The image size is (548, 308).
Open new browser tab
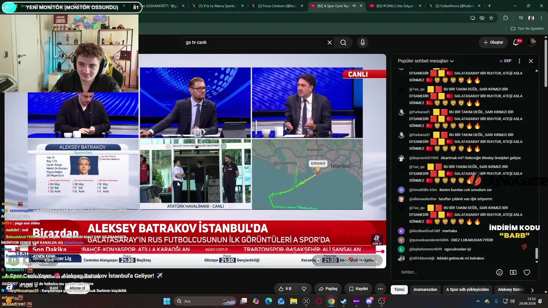pos(489,6)
